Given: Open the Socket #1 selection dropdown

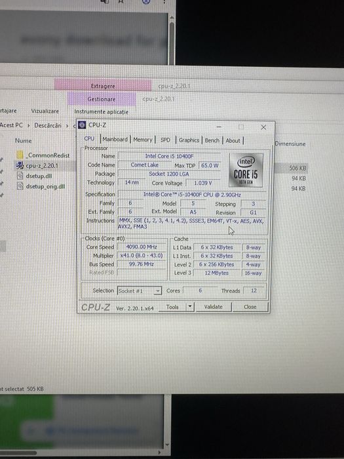Looking at the screenshot, I should pyautogui.click(x=140, y=290).
